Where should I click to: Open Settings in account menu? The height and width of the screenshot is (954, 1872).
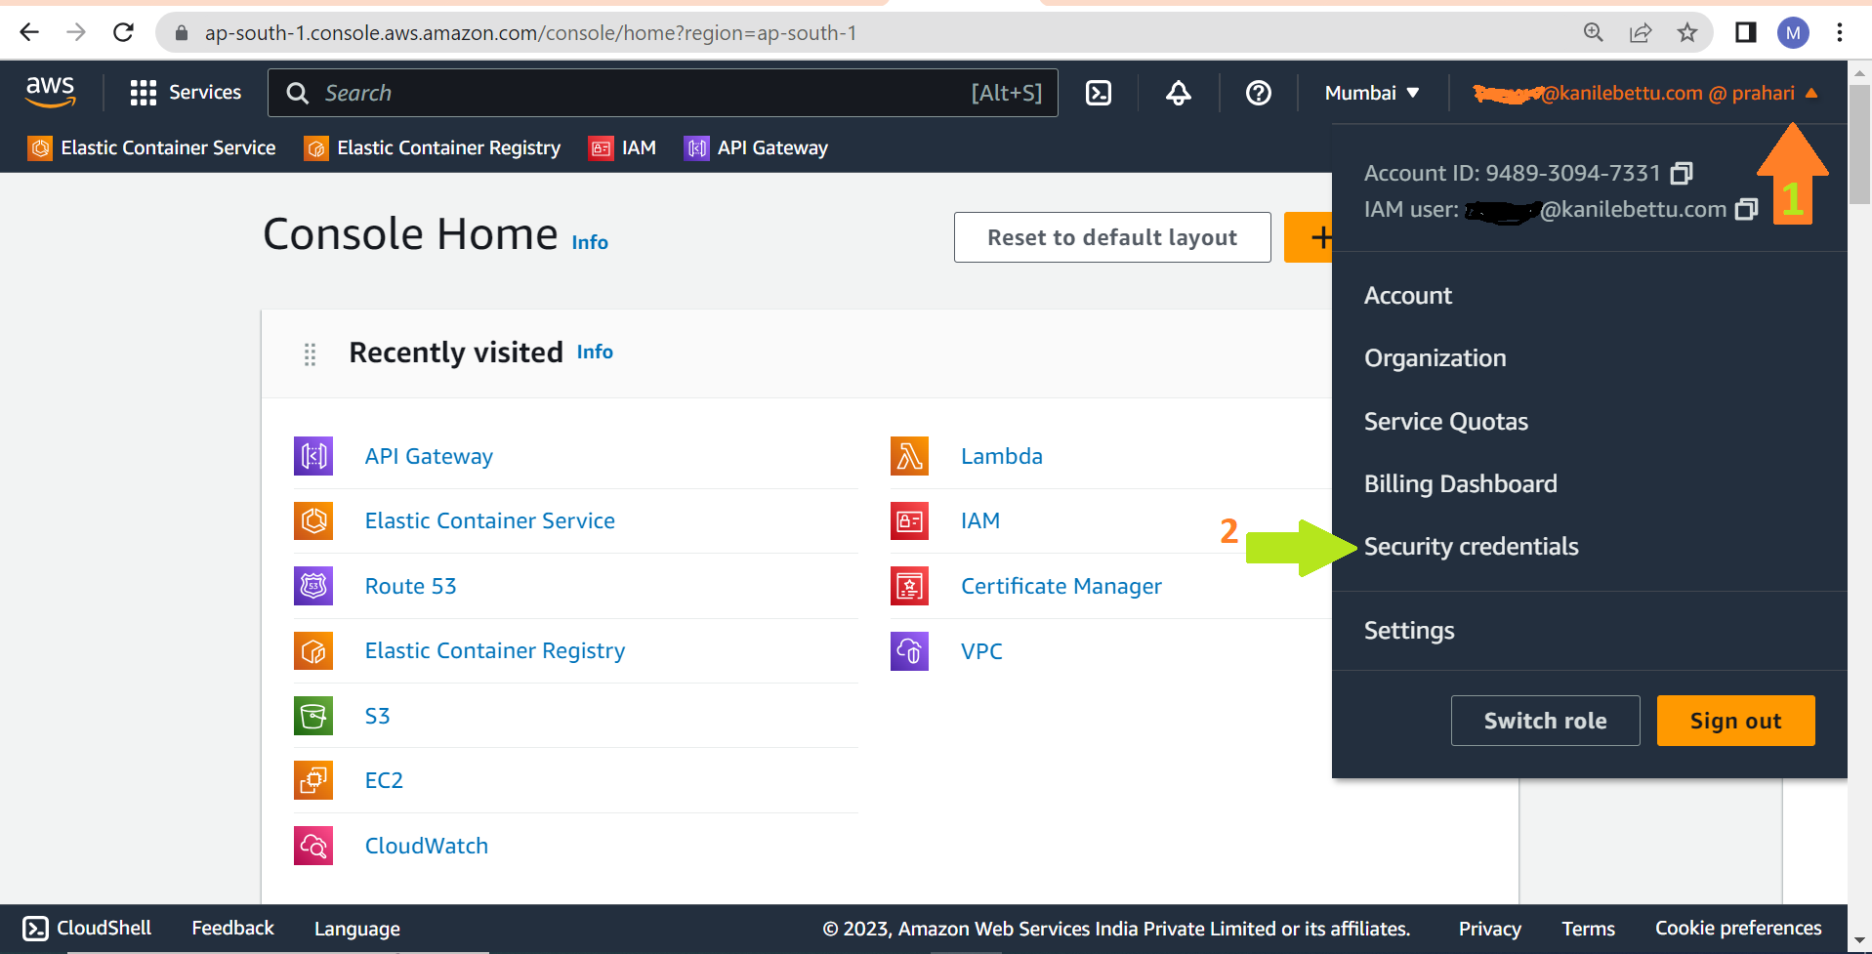1409,631
